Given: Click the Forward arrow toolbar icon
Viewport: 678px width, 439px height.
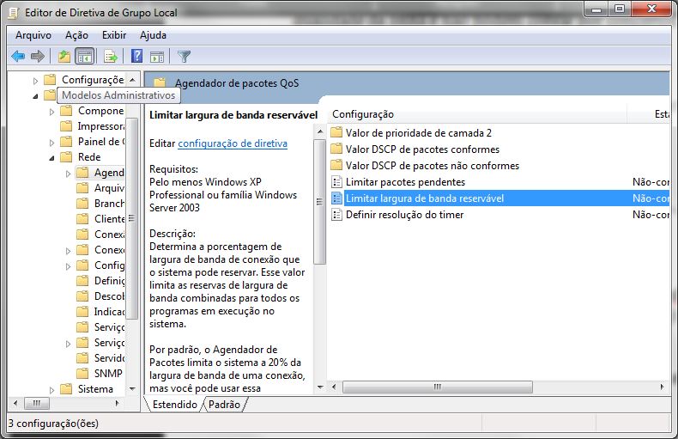Looking at the screenshot, I should tap(38, 57).
